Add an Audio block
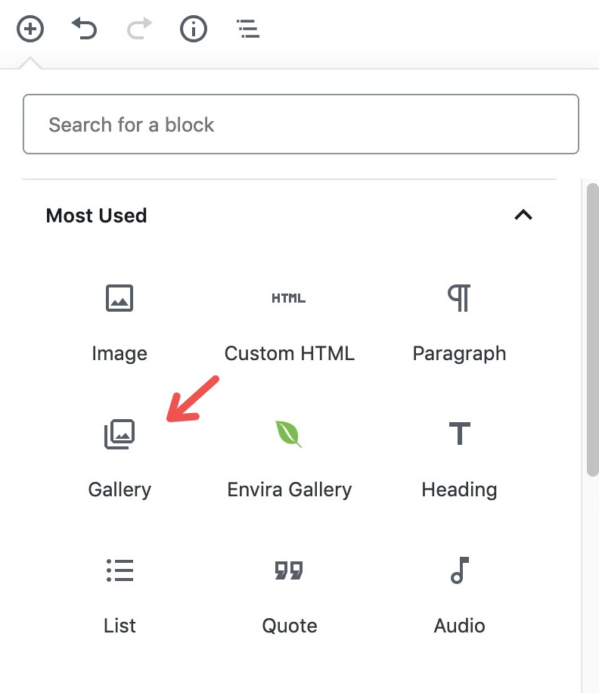The height and width of the screenshot is (693, 599). (x=459, y=595)
